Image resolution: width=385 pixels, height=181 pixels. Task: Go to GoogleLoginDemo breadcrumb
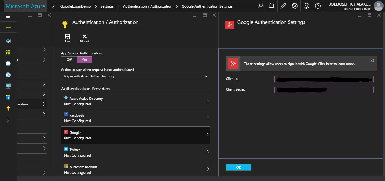76,6
